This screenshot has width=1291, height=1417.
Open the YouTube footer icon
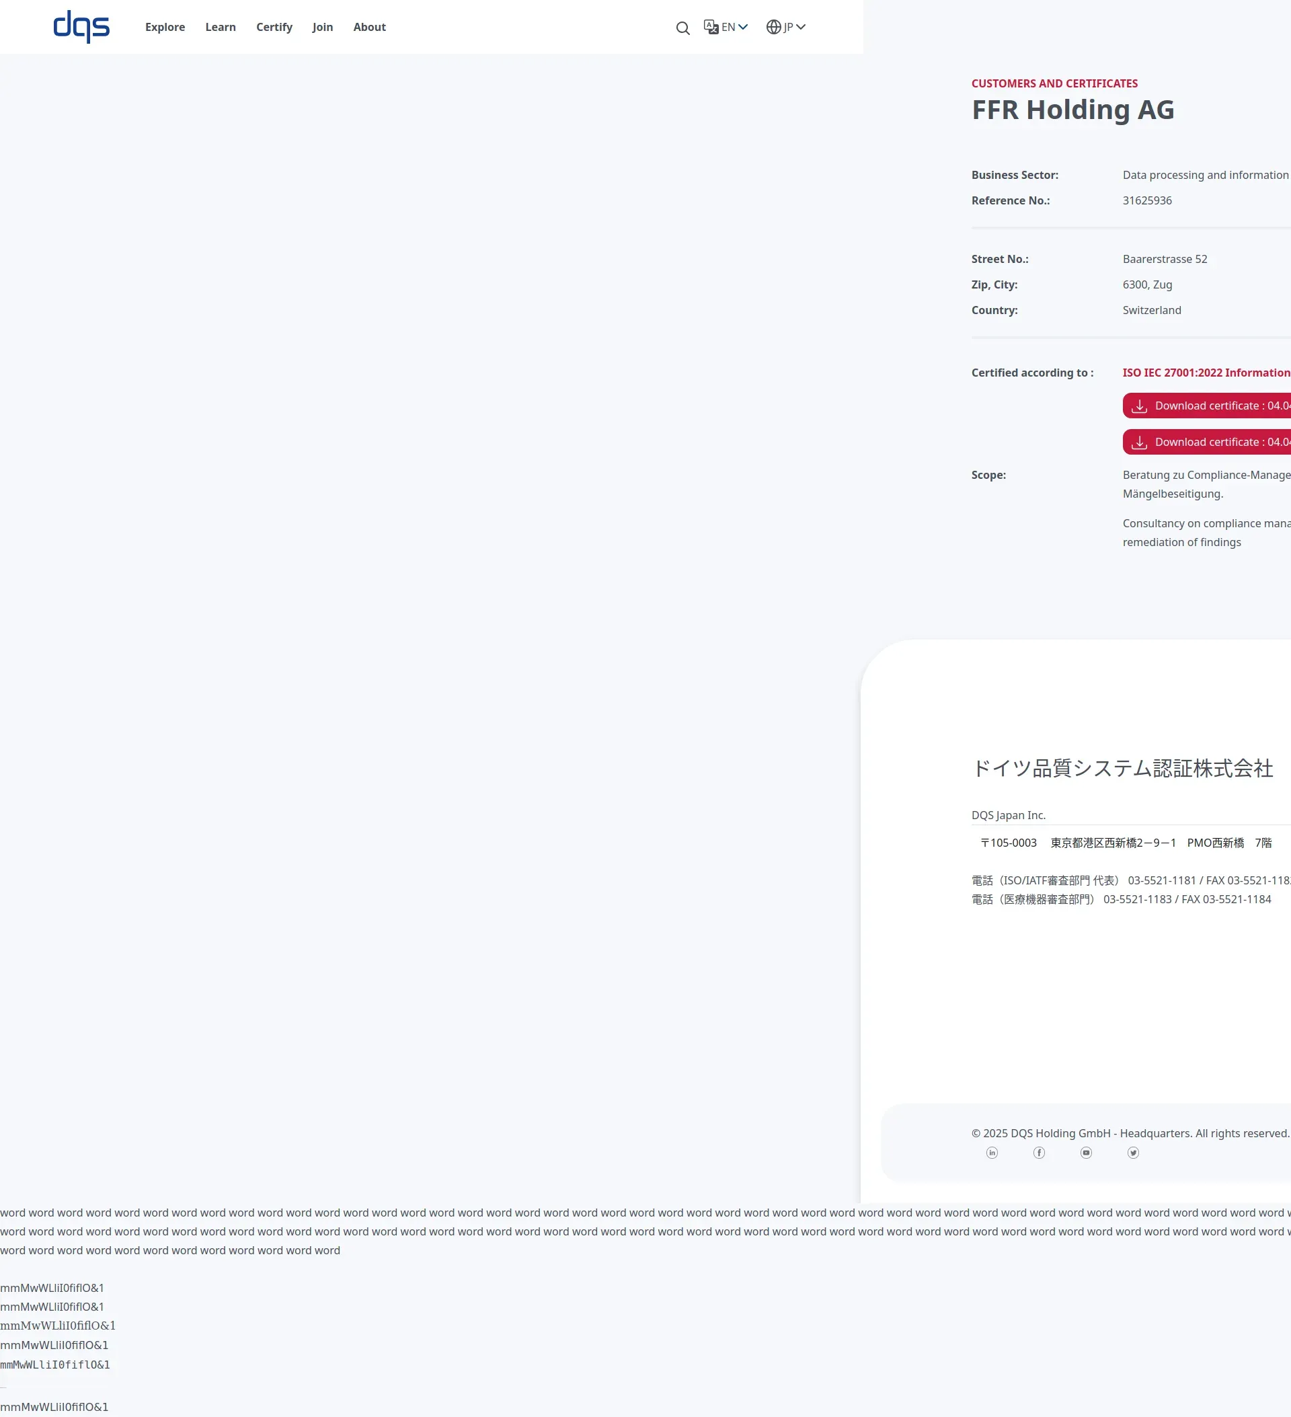tap(1086, 1153)
